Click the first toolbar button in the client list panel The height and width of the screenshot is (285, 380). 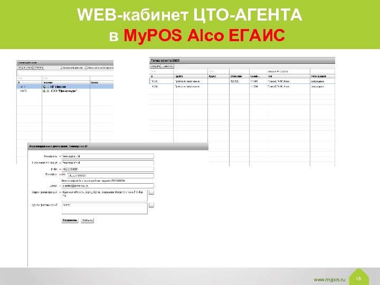25,68
